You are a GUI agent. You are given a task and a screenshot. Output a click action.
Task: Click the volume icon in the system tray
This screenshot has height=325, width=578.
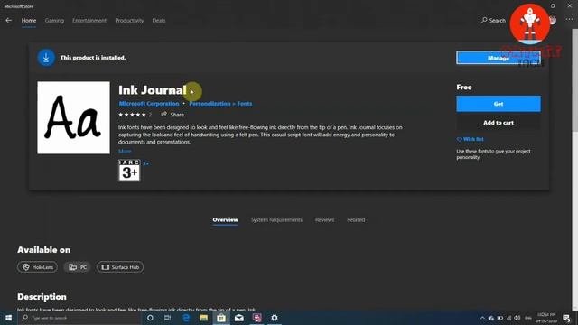click(x=517, y=318)
